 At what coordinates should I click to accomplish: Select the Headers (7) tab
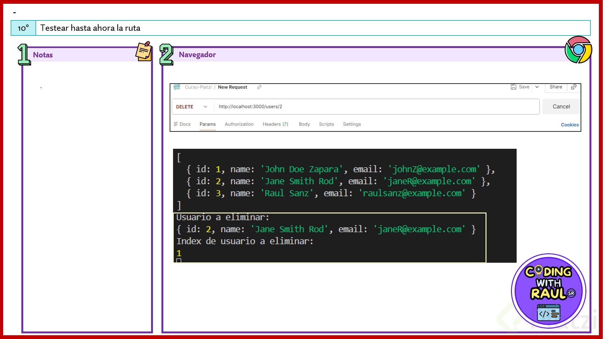click(x=275, y=124)
